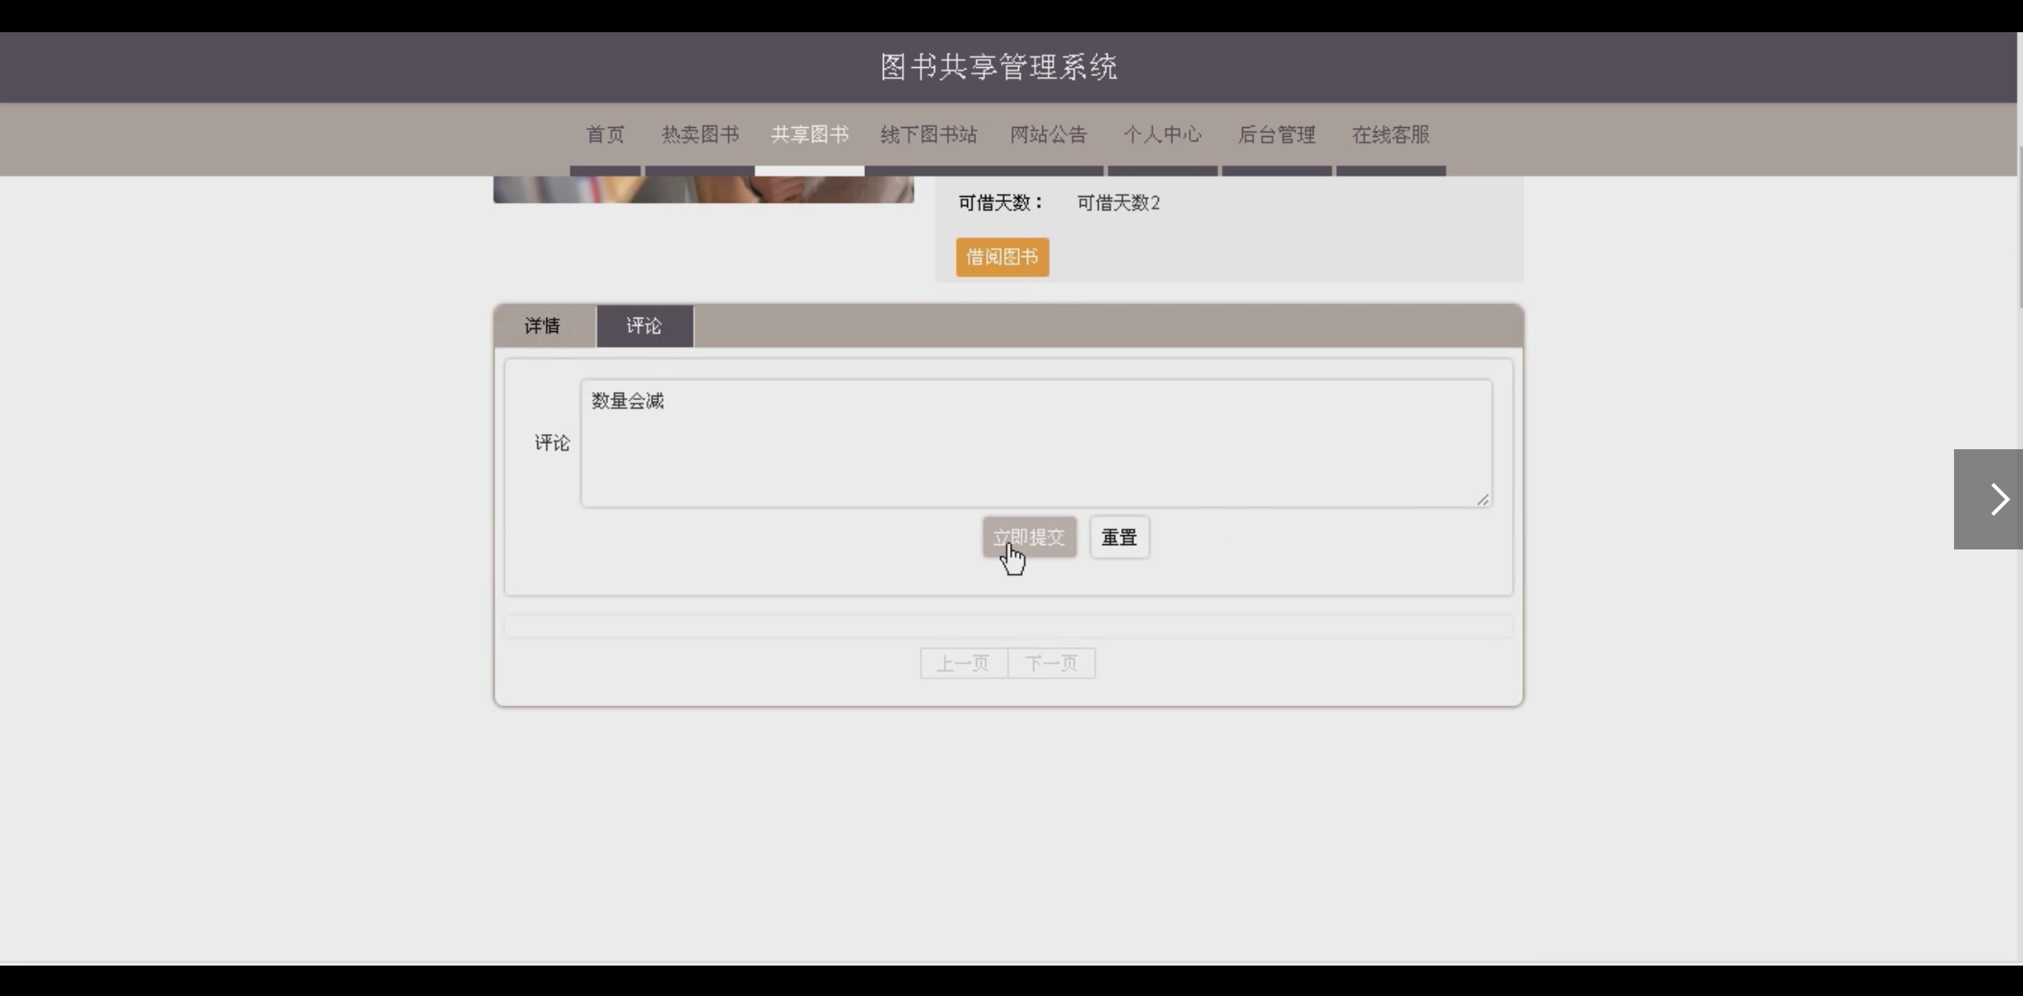Open the 后台管理 navigation item
2023x996 pixels.
pos(1277,135)
